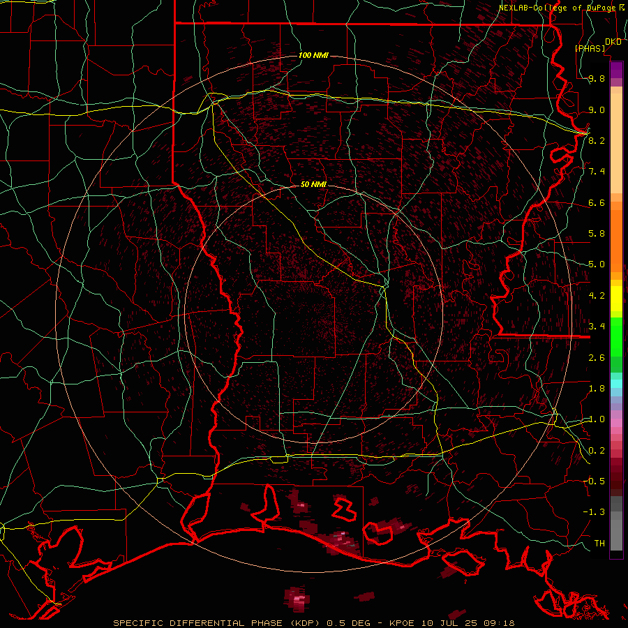Pick the purple band atop the color scale
The image size is (628, 628).
(x=616, y=70)
